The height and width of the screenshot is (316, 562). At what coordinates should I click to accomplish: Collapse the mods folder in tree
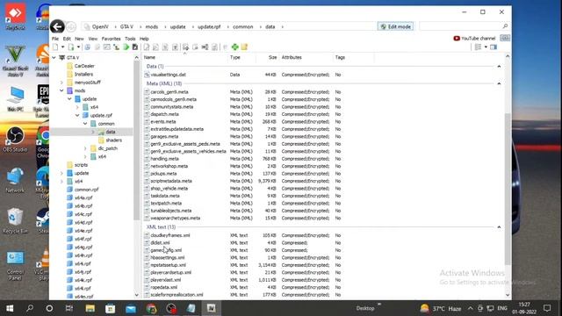coord(61,90)
